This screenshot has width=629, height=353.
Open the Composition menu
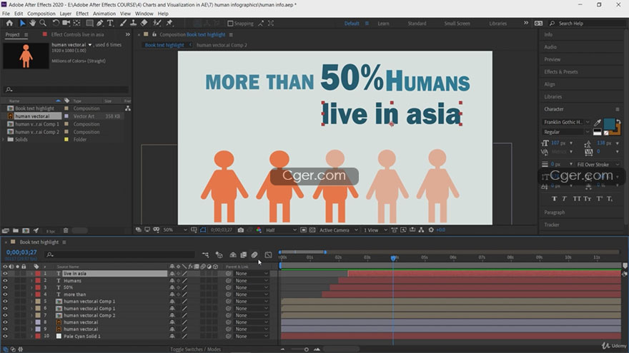tap(41, 14)
